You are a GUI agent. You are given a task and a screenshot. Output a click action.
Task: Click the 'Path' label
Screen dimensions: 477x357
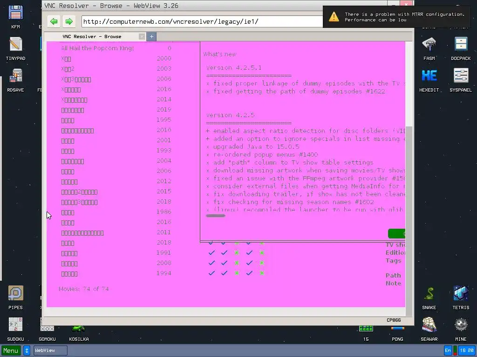[393, 276]
